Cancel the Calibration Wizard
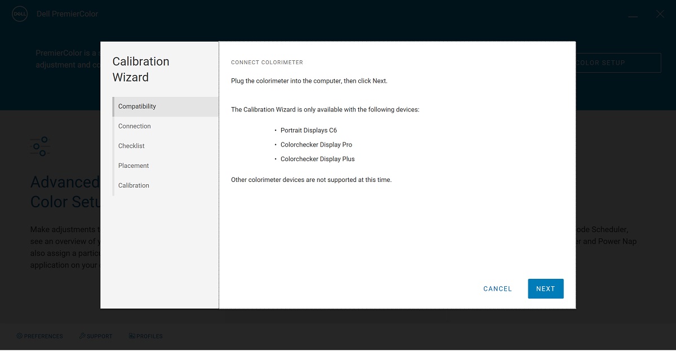 497,288
